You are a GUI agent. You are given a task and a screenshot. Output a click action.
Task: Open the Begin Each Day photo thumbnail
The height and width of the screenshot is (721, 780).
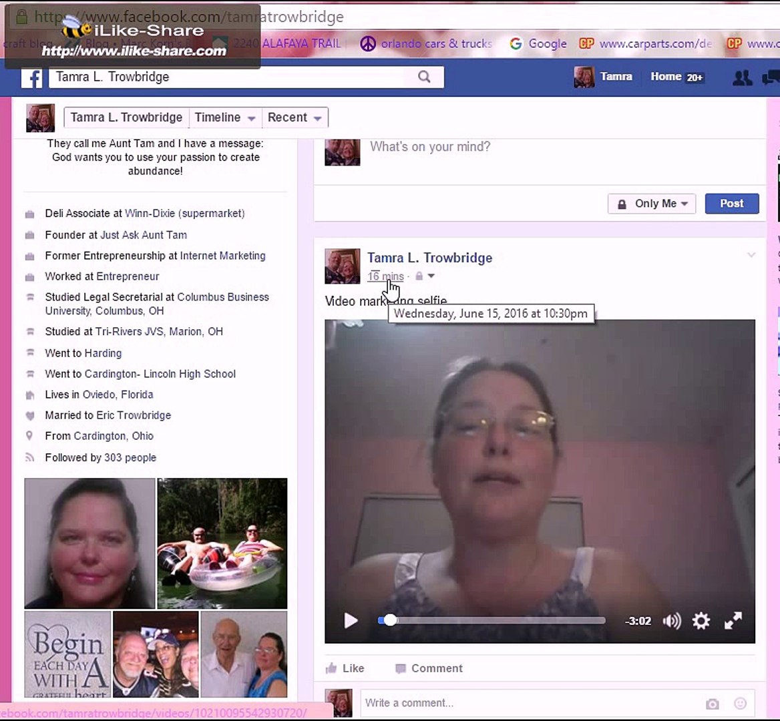pyautogui.click(x=67, y=654)
